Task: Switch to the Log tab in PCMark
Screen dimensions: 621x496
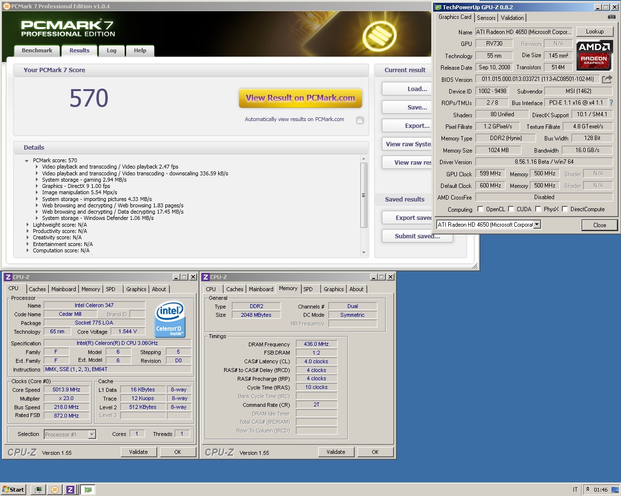Action: point(112,50)
